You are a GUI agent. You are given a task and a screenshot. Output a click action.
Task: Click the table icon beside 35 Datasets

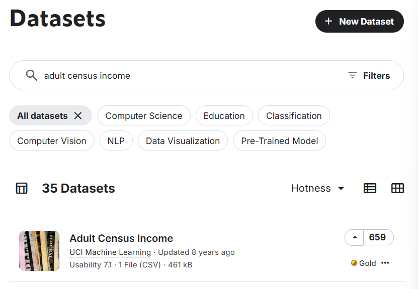pos(22,188)
